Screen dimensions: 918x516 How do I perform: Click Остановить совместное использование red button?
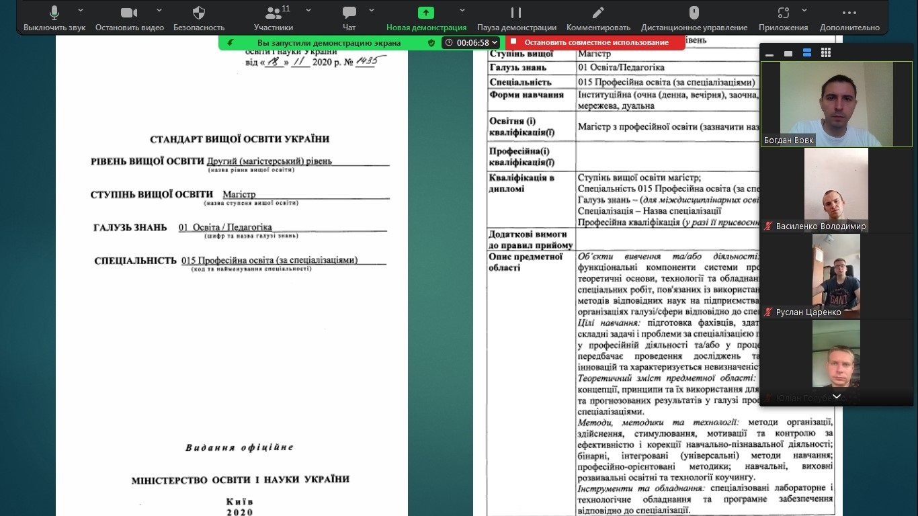click(595, 42)
